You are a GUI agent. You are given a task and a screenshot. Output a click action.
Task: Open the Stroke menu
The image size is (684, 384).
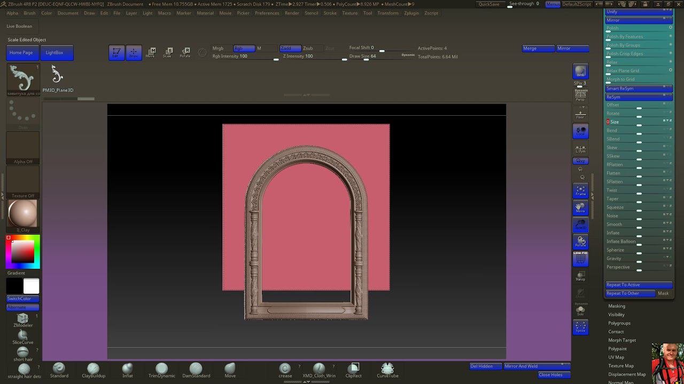[x=330, y=13]
